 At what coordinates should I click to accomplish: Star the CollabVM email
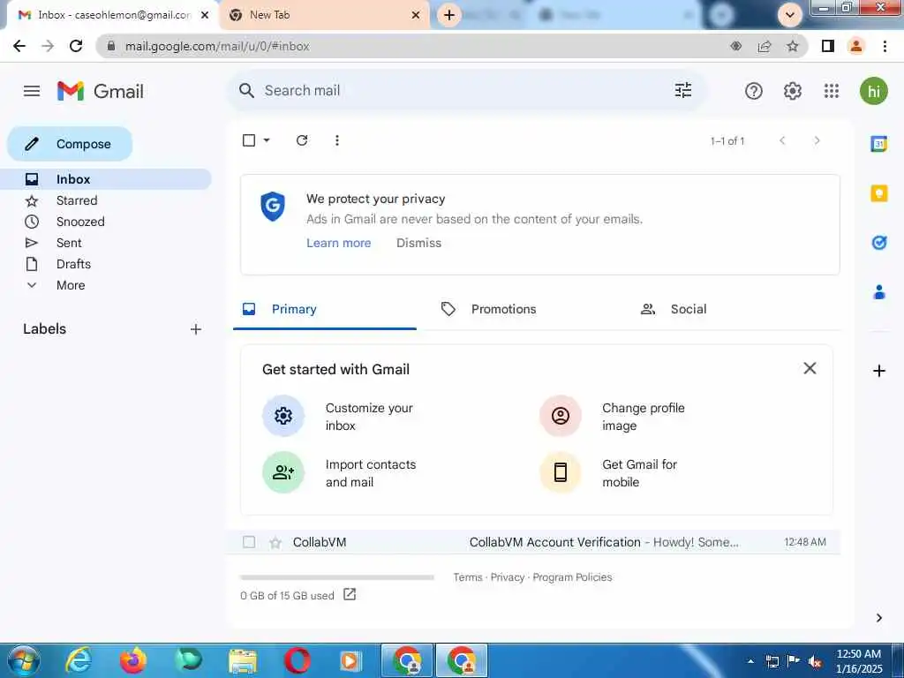275,543
